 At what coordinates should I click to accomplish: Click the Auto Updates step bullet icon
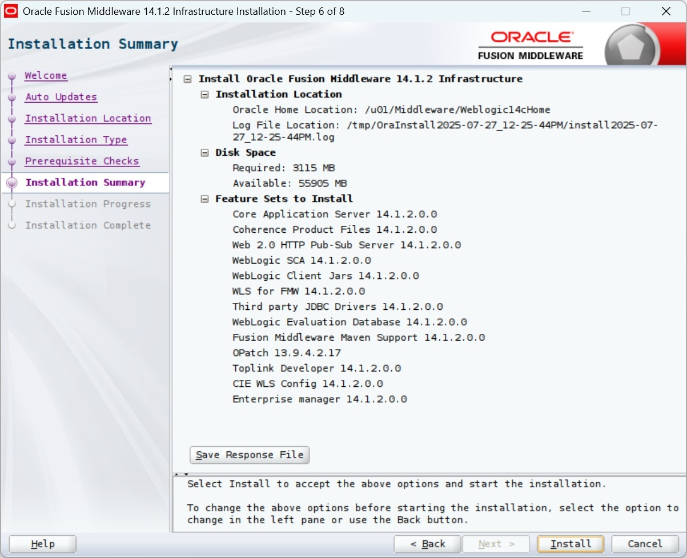point(11,98)
